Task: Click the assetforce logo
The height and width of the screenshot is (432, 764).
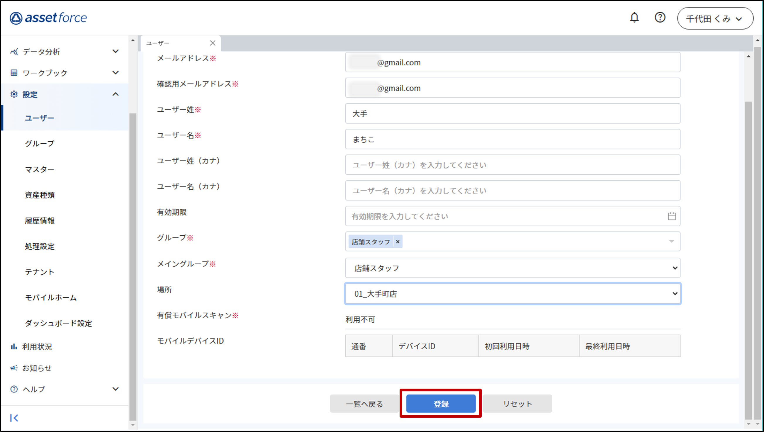Action: pyautogui.click(x=48, y=18)
